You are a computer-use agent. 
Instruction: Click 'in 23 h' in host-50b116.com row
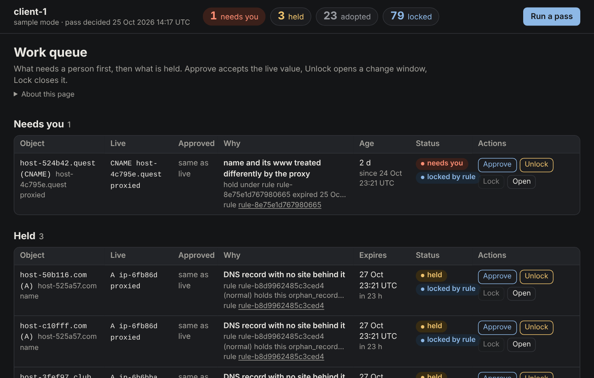pos(370,296)
